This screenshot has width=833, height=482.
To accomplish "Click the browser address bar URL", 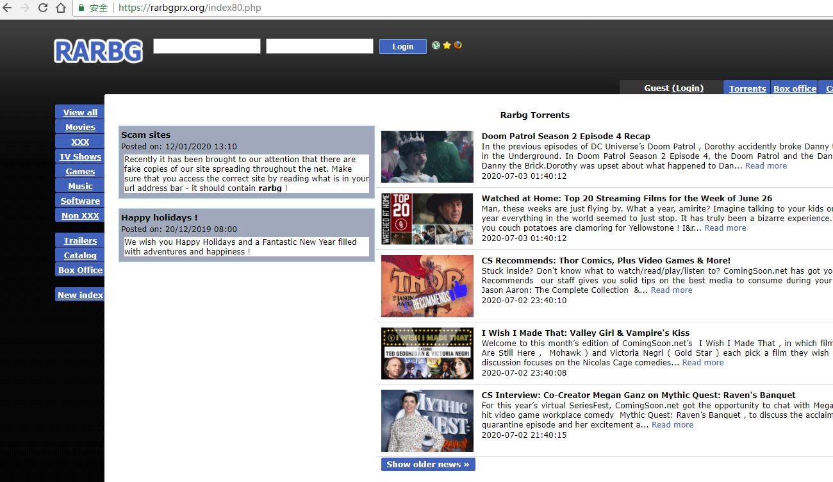I will pyautogui.click(x=190, y=8).
